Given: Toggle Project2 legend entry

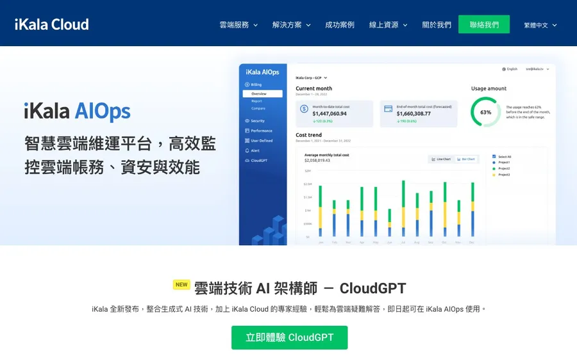Looking at the screenshot, I should click(501, 168).
